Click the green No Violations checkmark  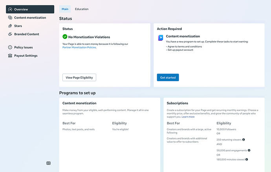[x=65, y=37]
